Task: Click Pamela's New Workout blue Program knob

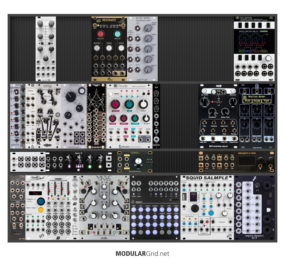Action: pyautogui.click(x=41, y=201)
